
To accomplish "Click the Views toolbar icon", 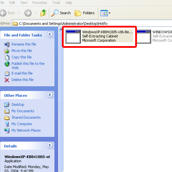I will pyautogui.click(x=104, y=13).
